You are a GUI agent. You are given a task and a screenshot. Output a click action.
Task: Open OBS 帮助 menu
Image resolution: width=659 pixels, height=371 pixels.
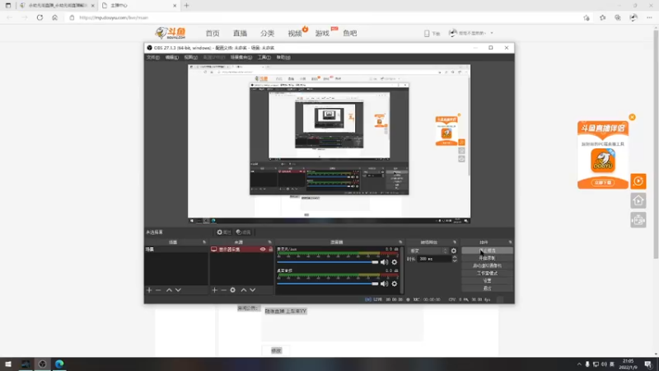(x=283, y=57)
